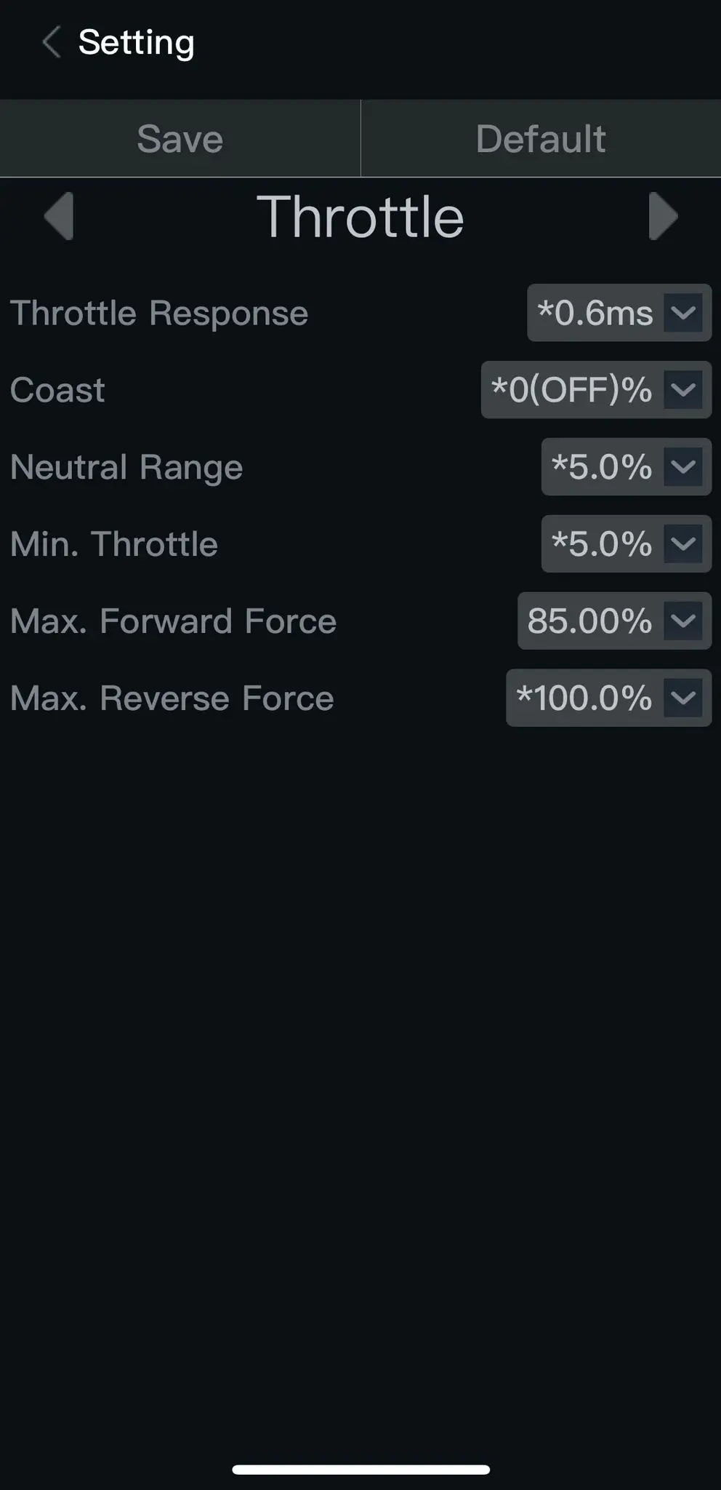Go to previous settings page with left arrow

[59, 216]
